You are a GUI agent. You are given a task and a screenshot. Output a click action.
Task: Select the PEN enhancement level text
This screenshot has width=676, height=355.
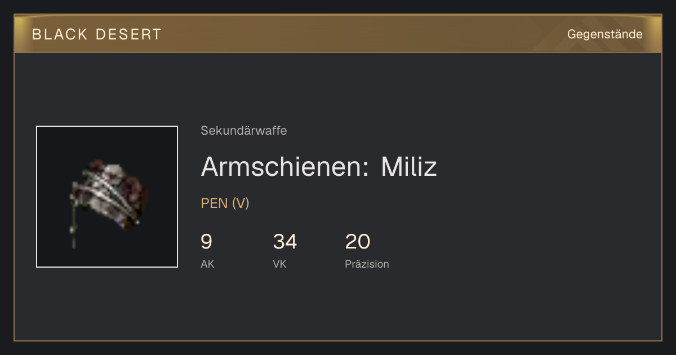pyautogui.click(x=214, y=203)
